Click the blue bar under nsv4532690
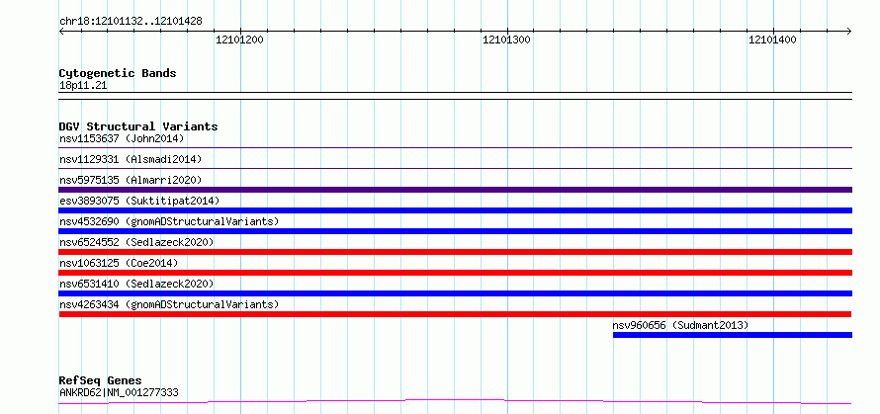This screenshot has width=880, height=414. click(x=456, y=231)
